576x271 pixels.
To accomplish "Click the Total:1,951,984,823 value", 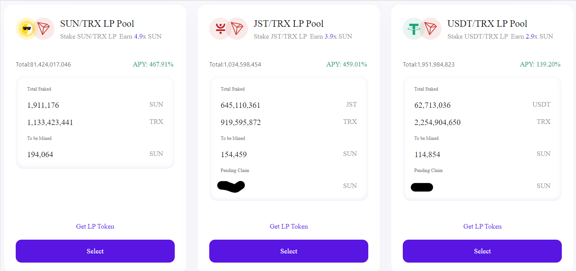I will (x=428, y=65).
